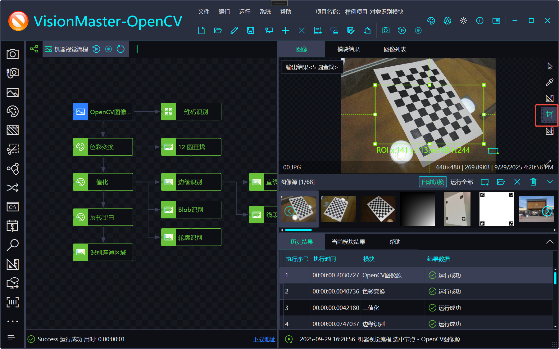The image size is (559, 349).
Task: Select result row 2 色彩变换
Action: [416, 291]
